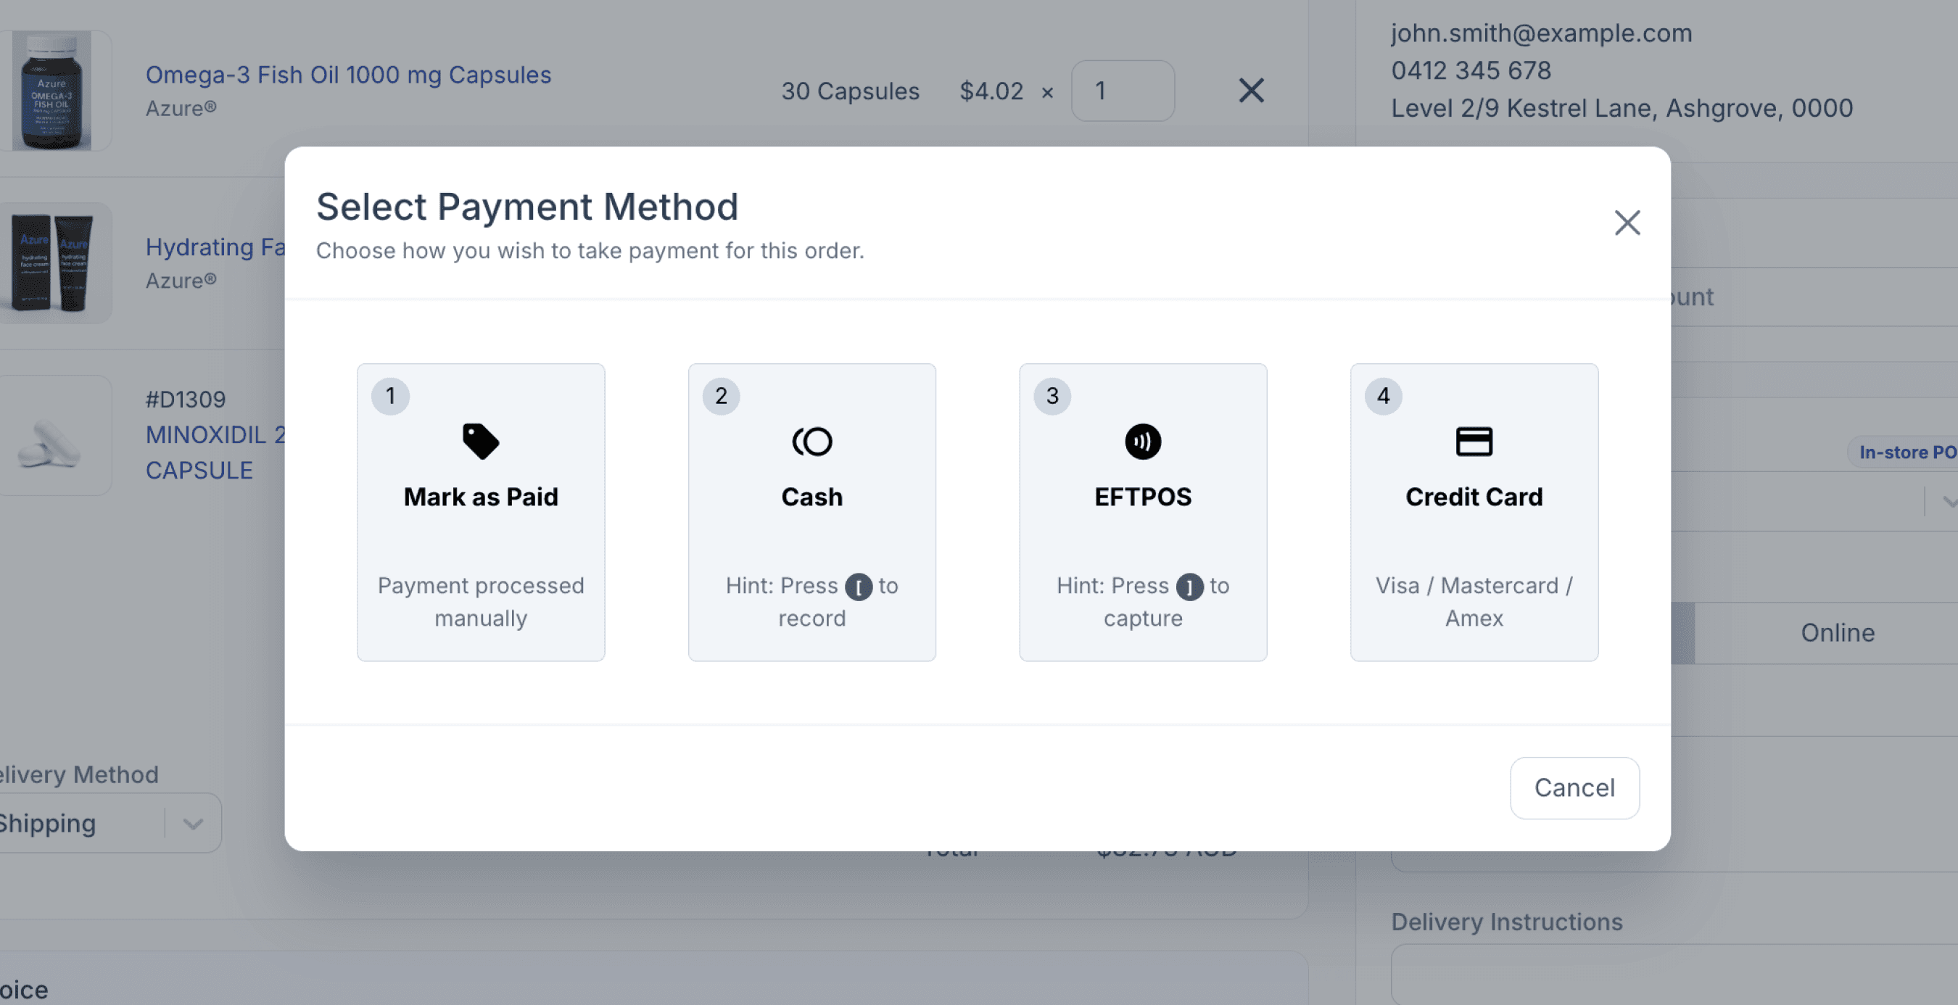Click the contactless icon above EFTPOS
Image resolution: width=1958 pixels, height=1005 pixels.
pos(1142,442)
